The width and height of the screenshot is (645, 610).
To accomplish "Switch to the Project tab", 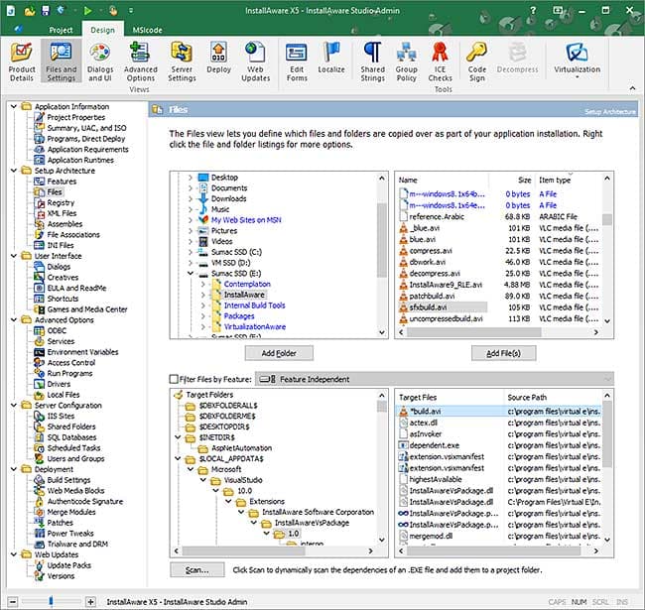I will pos(62,30).
